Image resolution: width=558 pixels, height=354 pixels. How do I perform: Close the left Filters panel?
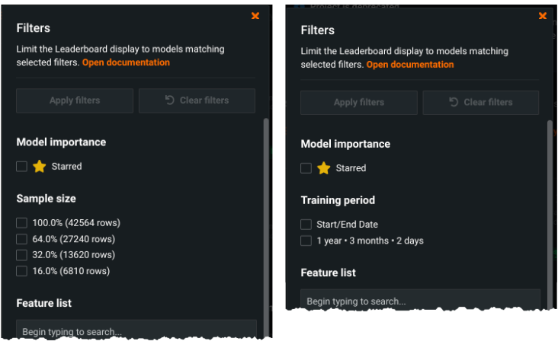tap(255, 16)
